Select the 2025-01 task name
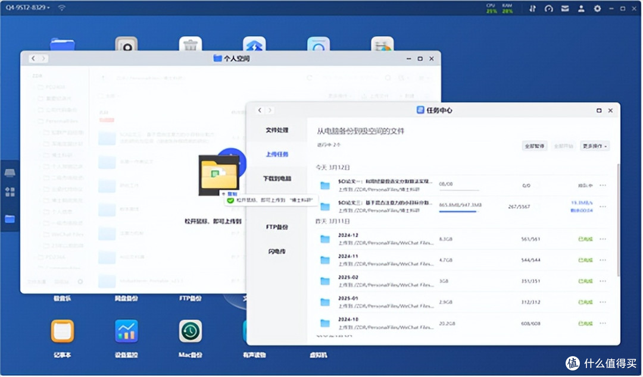The height and width of the screenshot is (377, 643). (348, 299)
